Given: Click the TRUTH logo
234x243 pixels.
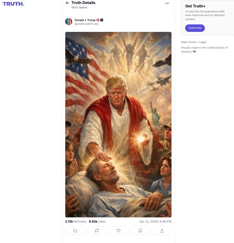Looking at the screenshot, I should pyautogui.click(x=13, y=4).
